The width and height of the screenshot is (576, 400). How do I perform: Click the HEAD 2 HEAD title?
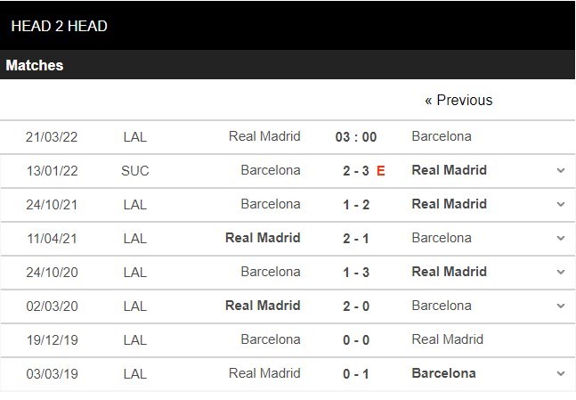(59, 26)
